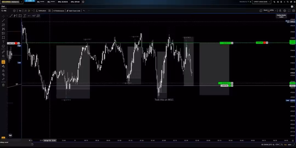The image size is (296, 148).
Task: Open the ETH session selector
Action: 277,145
